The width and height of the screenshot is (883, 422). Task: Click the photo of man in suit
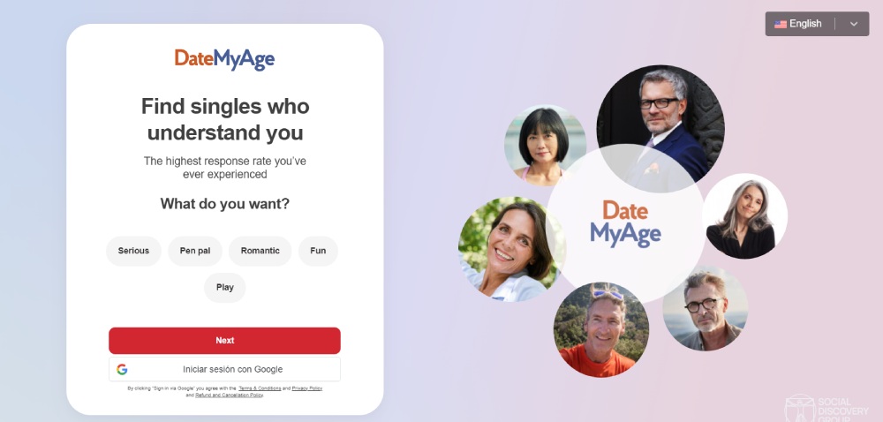point(660,128)
